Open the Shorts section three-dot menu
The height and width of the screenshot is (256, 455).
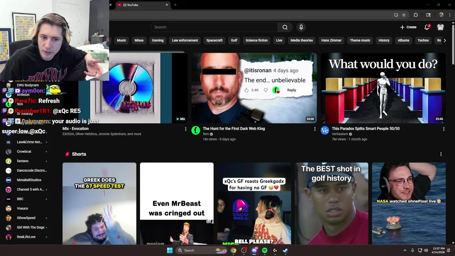coord(441,154)
